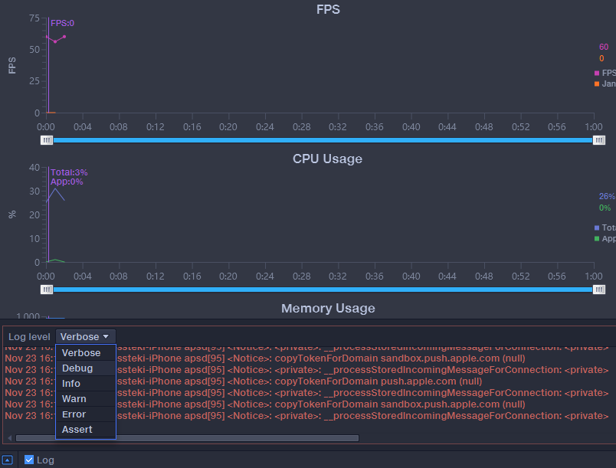
Task: Pick the Info log level option
Action: pyautogui.click(x=71, y=384)
